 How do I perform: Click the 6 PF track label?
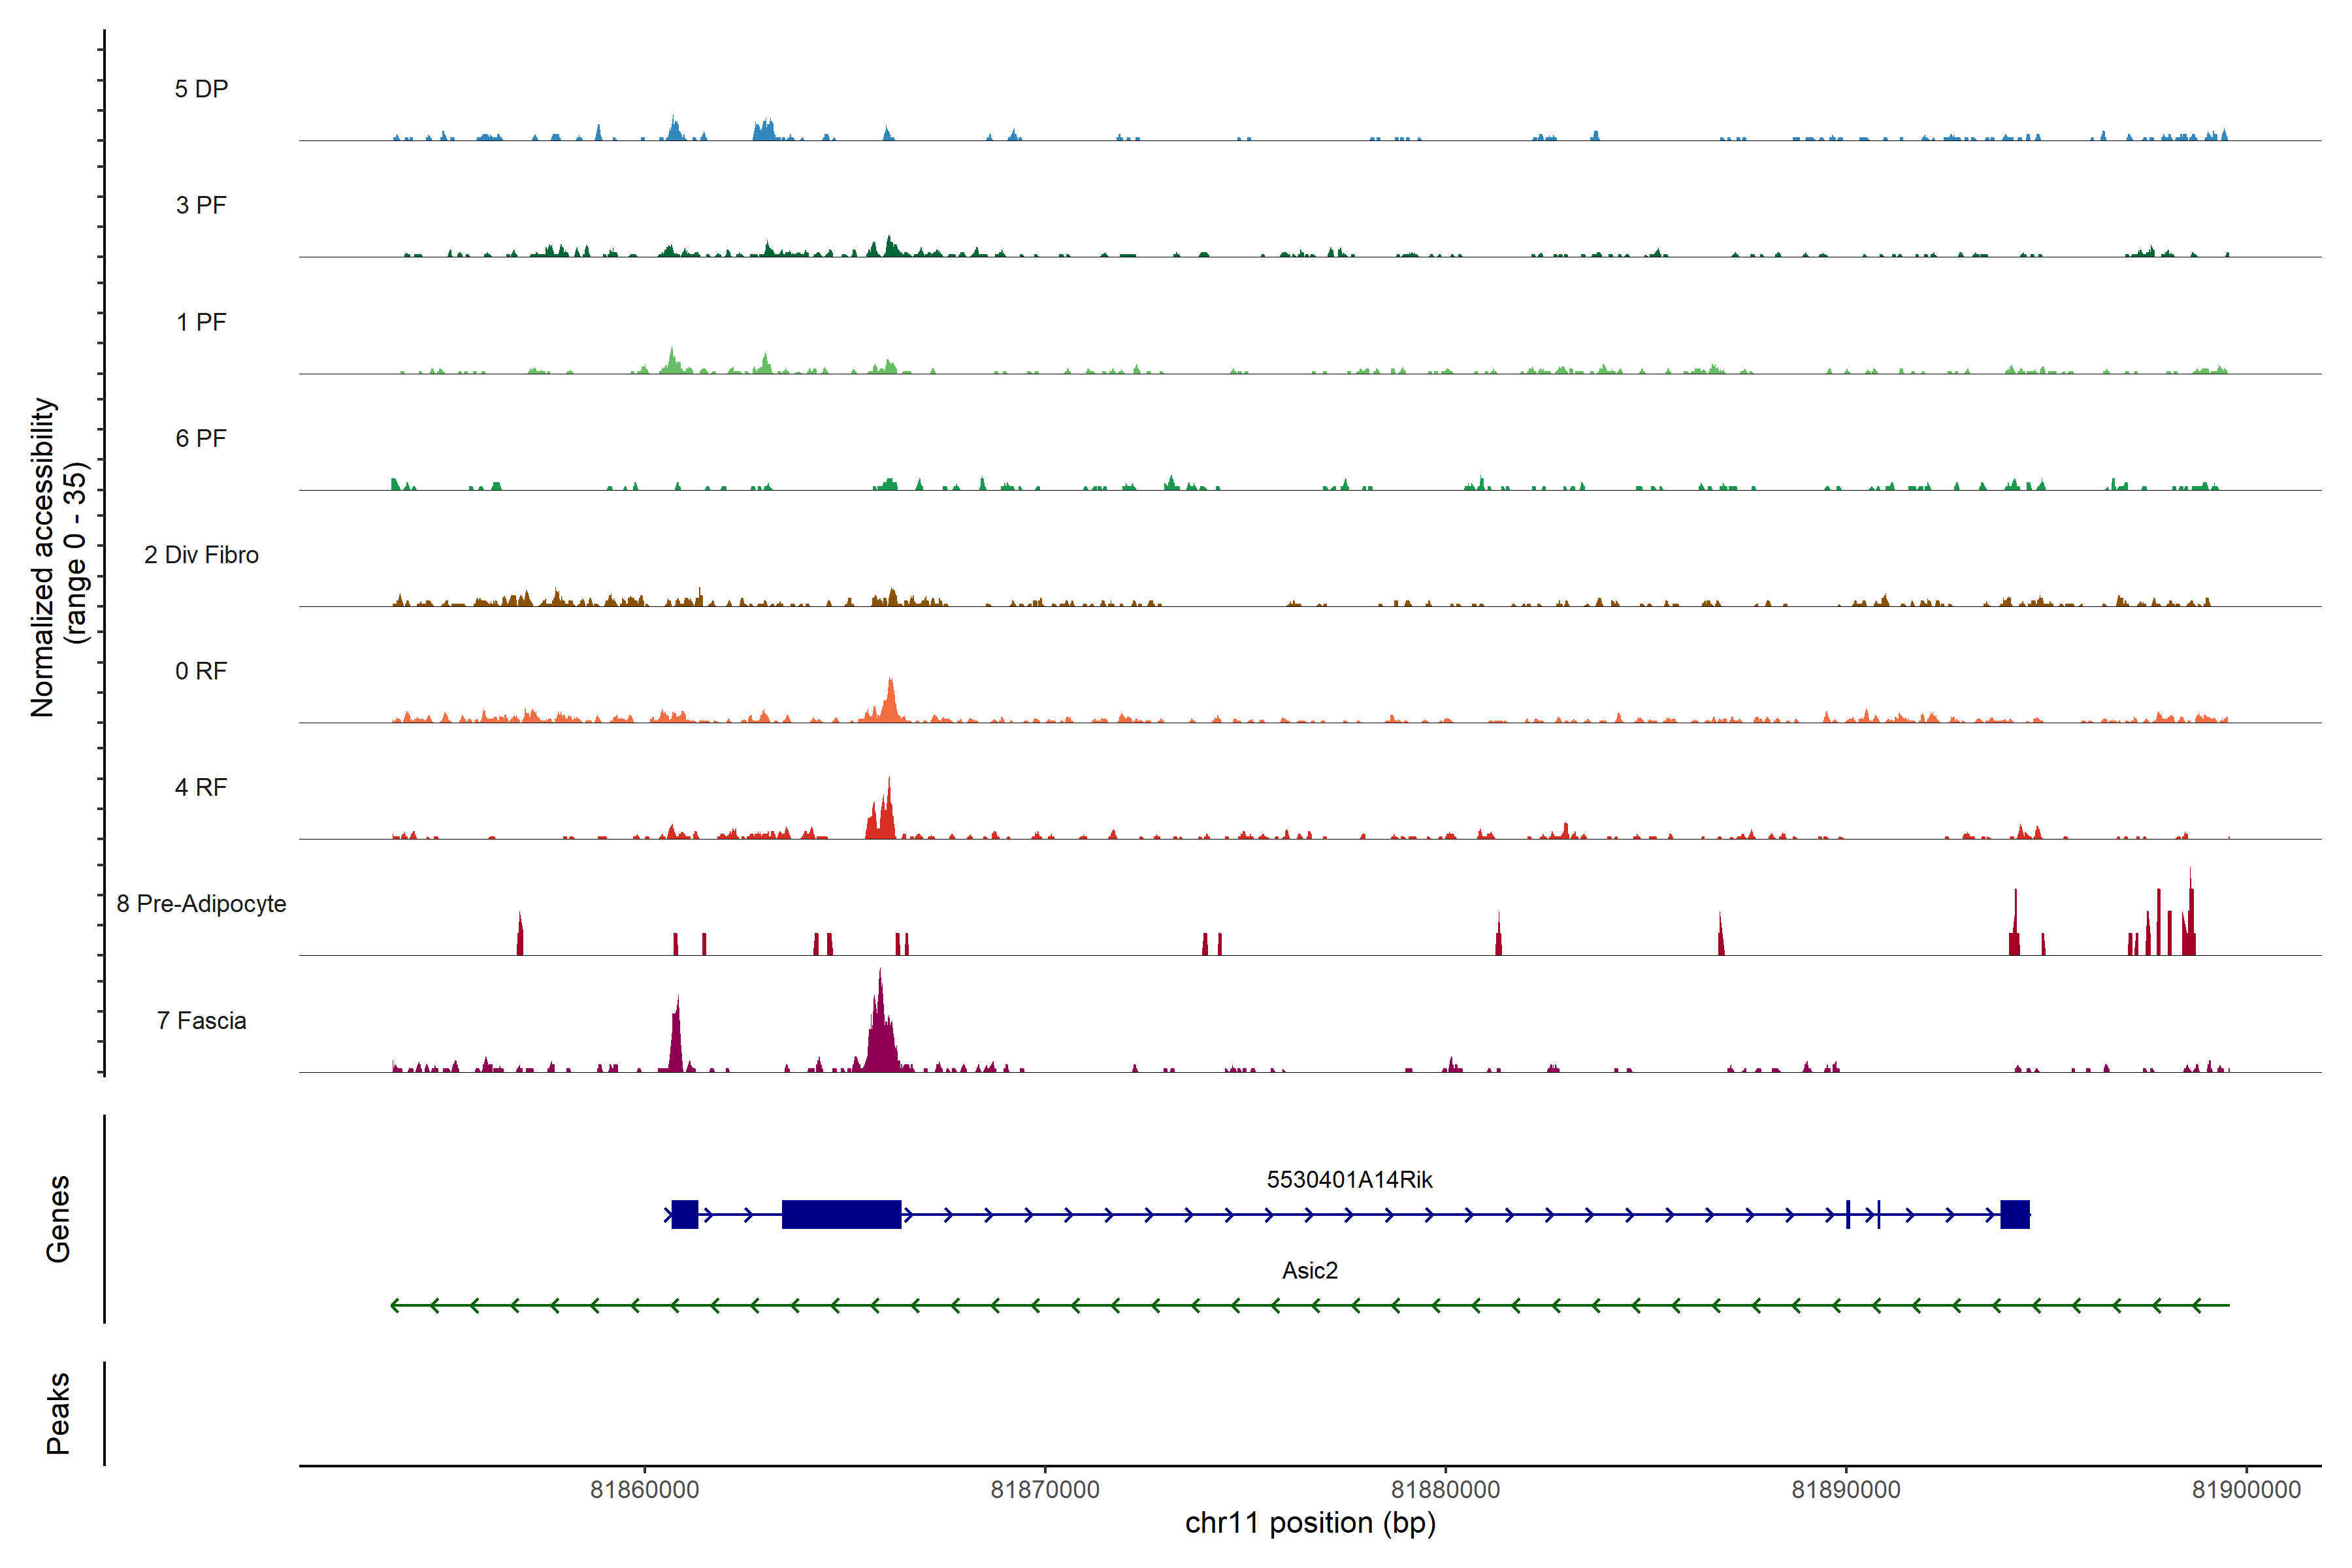pos(201,438)
